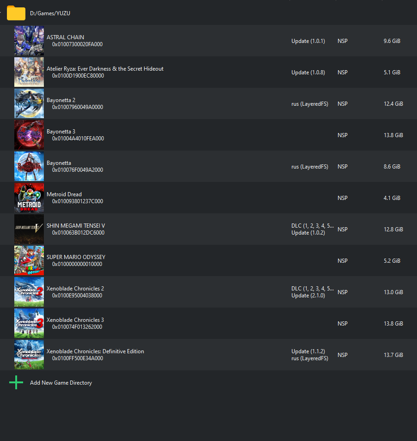Click the title ID 0x01004A4010FEA000
Viewport: 417px width, 441px height.
78,139
